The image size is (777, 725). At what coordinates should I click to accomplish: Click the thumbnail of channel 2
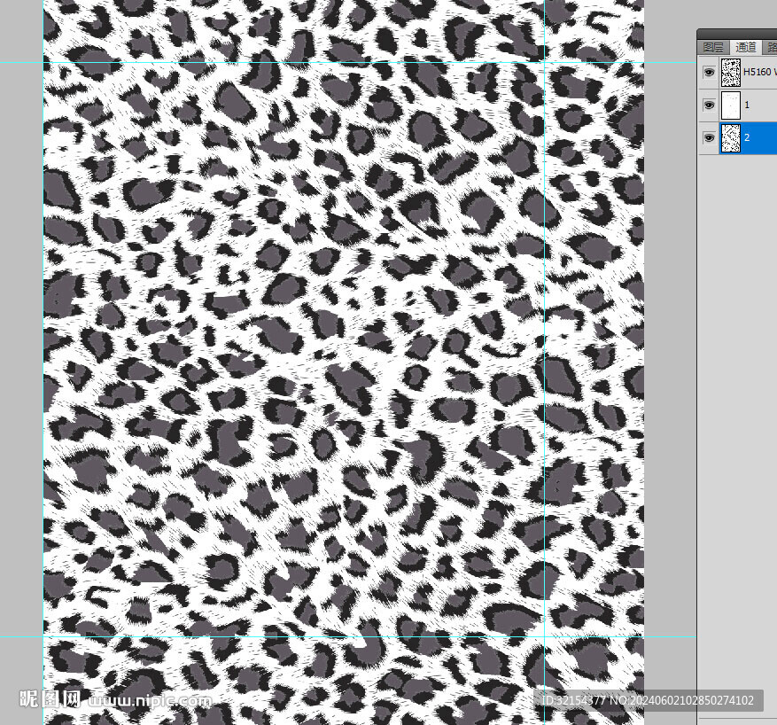tap(731, 138)
